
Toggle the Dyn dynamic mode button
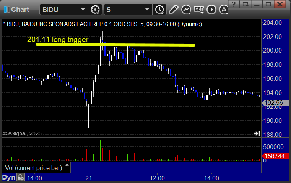coord(8,177)
